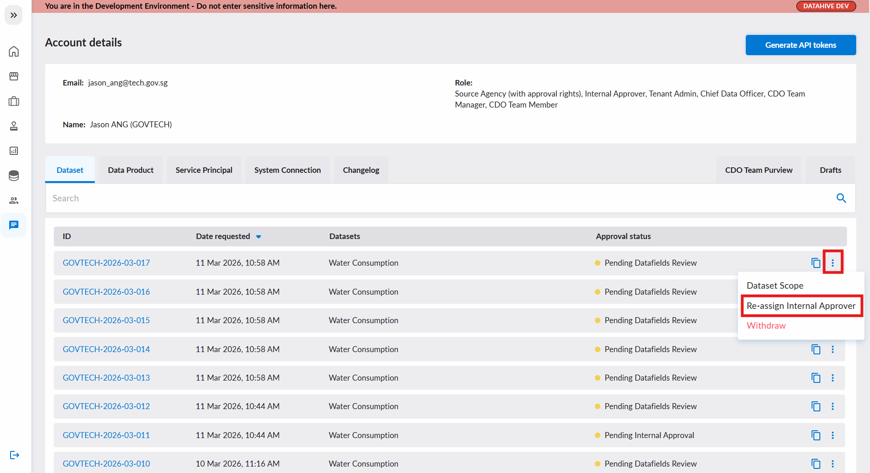
Task: Open three-dot menu for GOVTECH-2026-03-014
Action: (x=833, y=349)
